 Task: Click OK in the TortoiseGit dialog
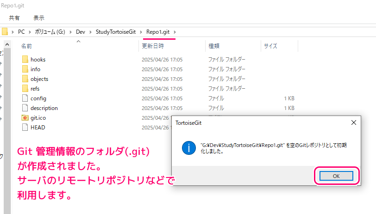click(x=336, y=176)
